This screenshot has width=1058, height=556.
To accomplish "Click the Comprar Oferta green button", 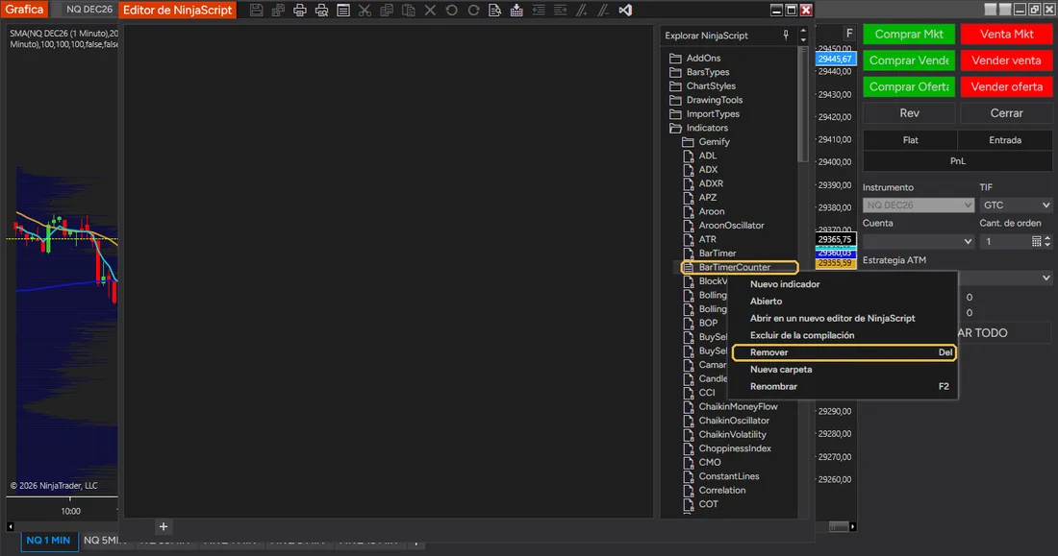I will tap(909, 86).
